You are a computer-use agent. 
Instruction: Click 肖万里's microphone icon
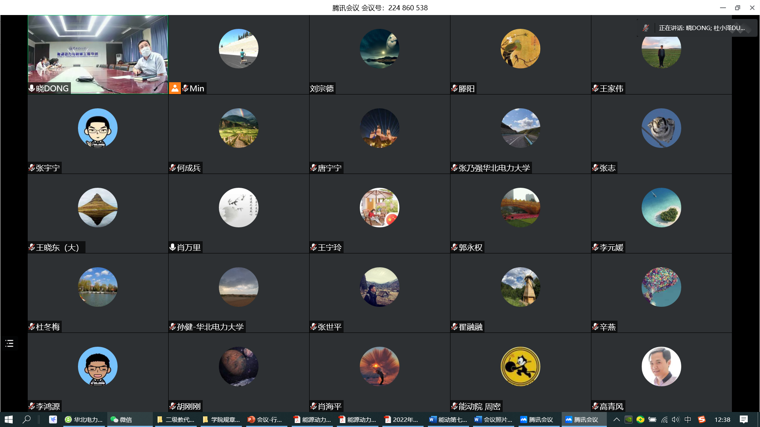173,247
